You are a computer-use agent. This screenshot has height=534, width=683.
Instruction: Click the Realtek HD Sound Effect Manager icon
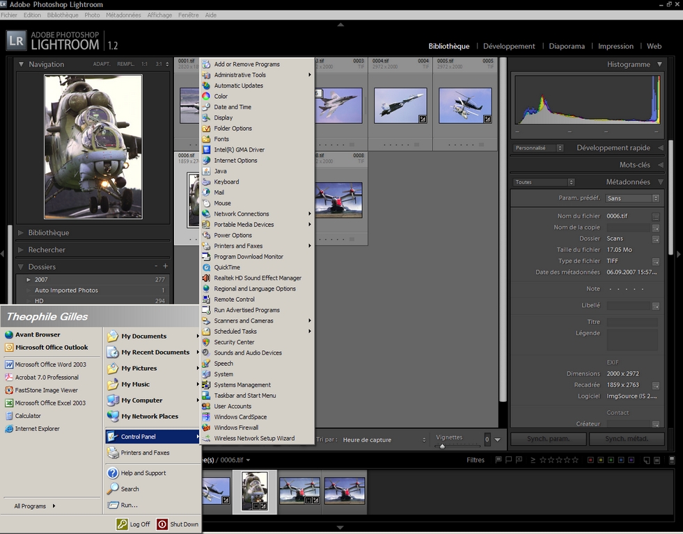207,278
